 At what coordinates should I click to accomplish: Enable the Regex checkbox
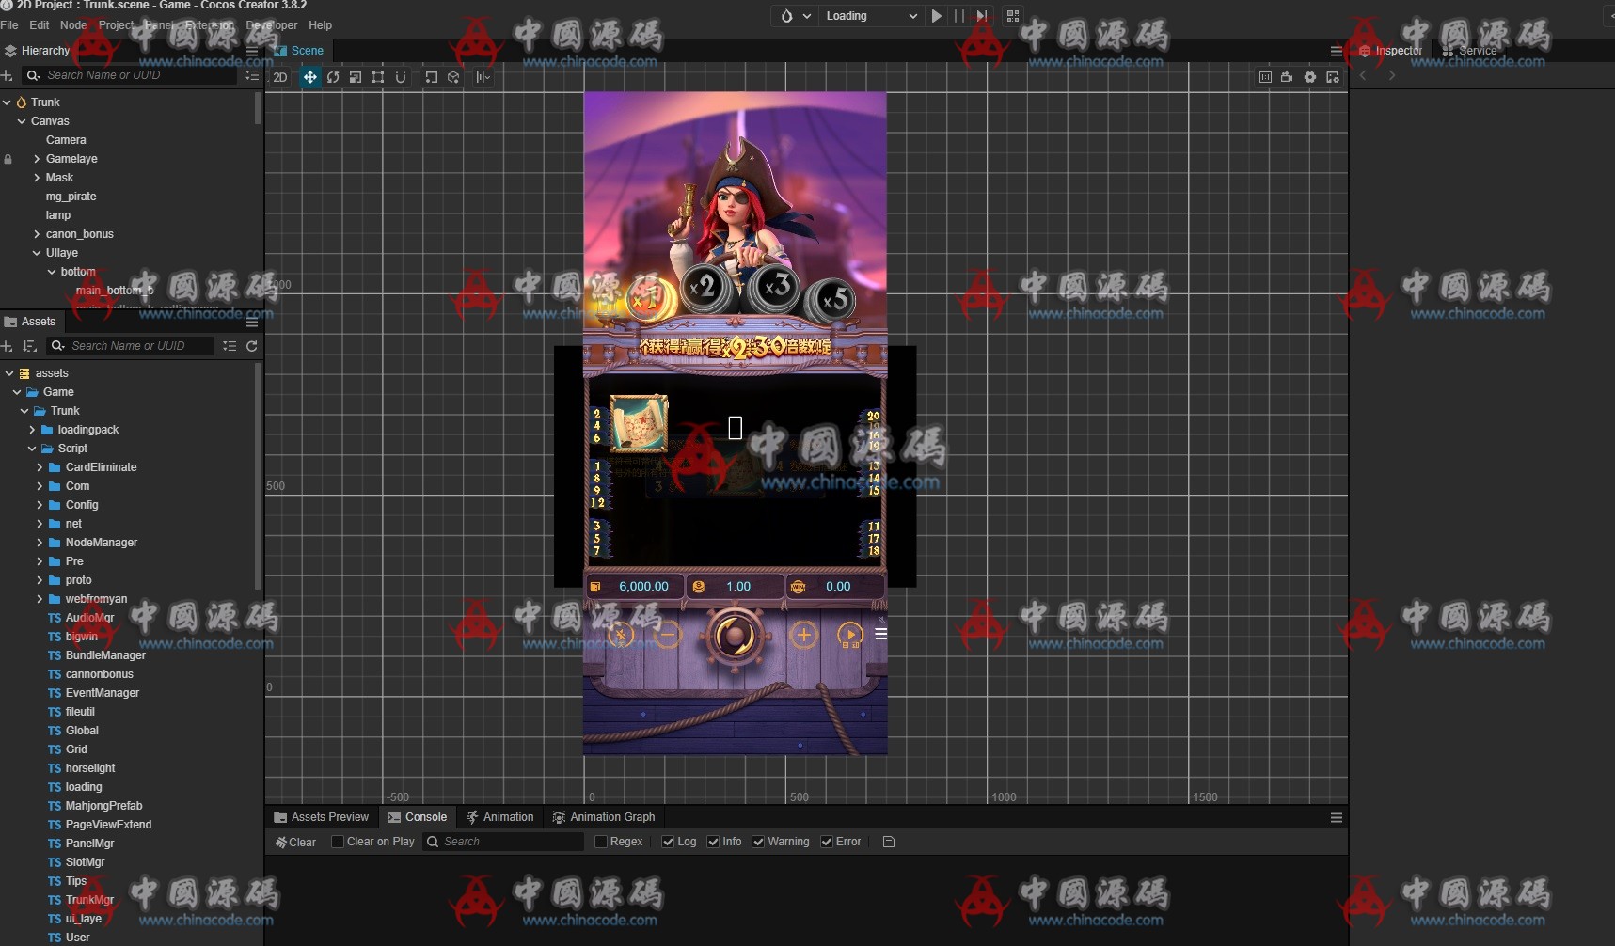[x=601, y=842]
